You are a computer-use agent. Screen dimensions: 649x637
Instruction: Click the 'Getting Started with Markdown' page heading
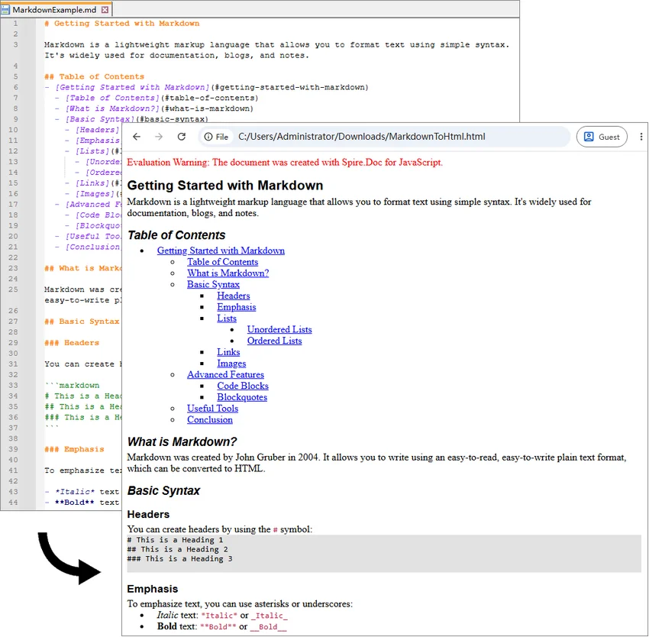[224, 185]
